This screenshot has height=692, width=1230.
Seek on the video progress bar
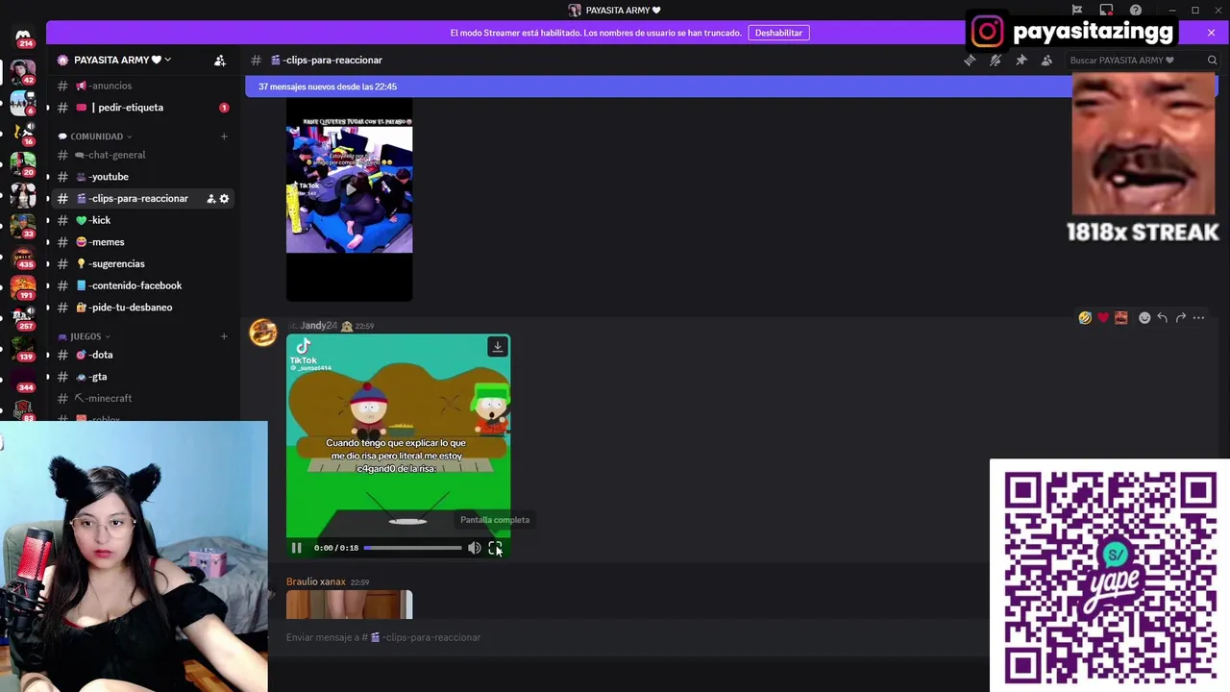click(413, 548)
